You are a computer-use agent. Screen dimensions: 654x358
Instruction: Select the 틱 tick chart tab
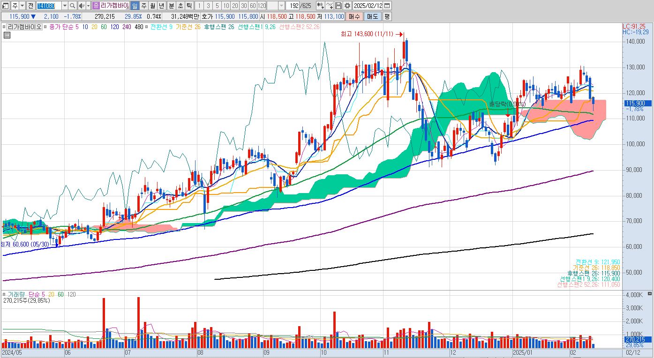[x=189, y=6]
